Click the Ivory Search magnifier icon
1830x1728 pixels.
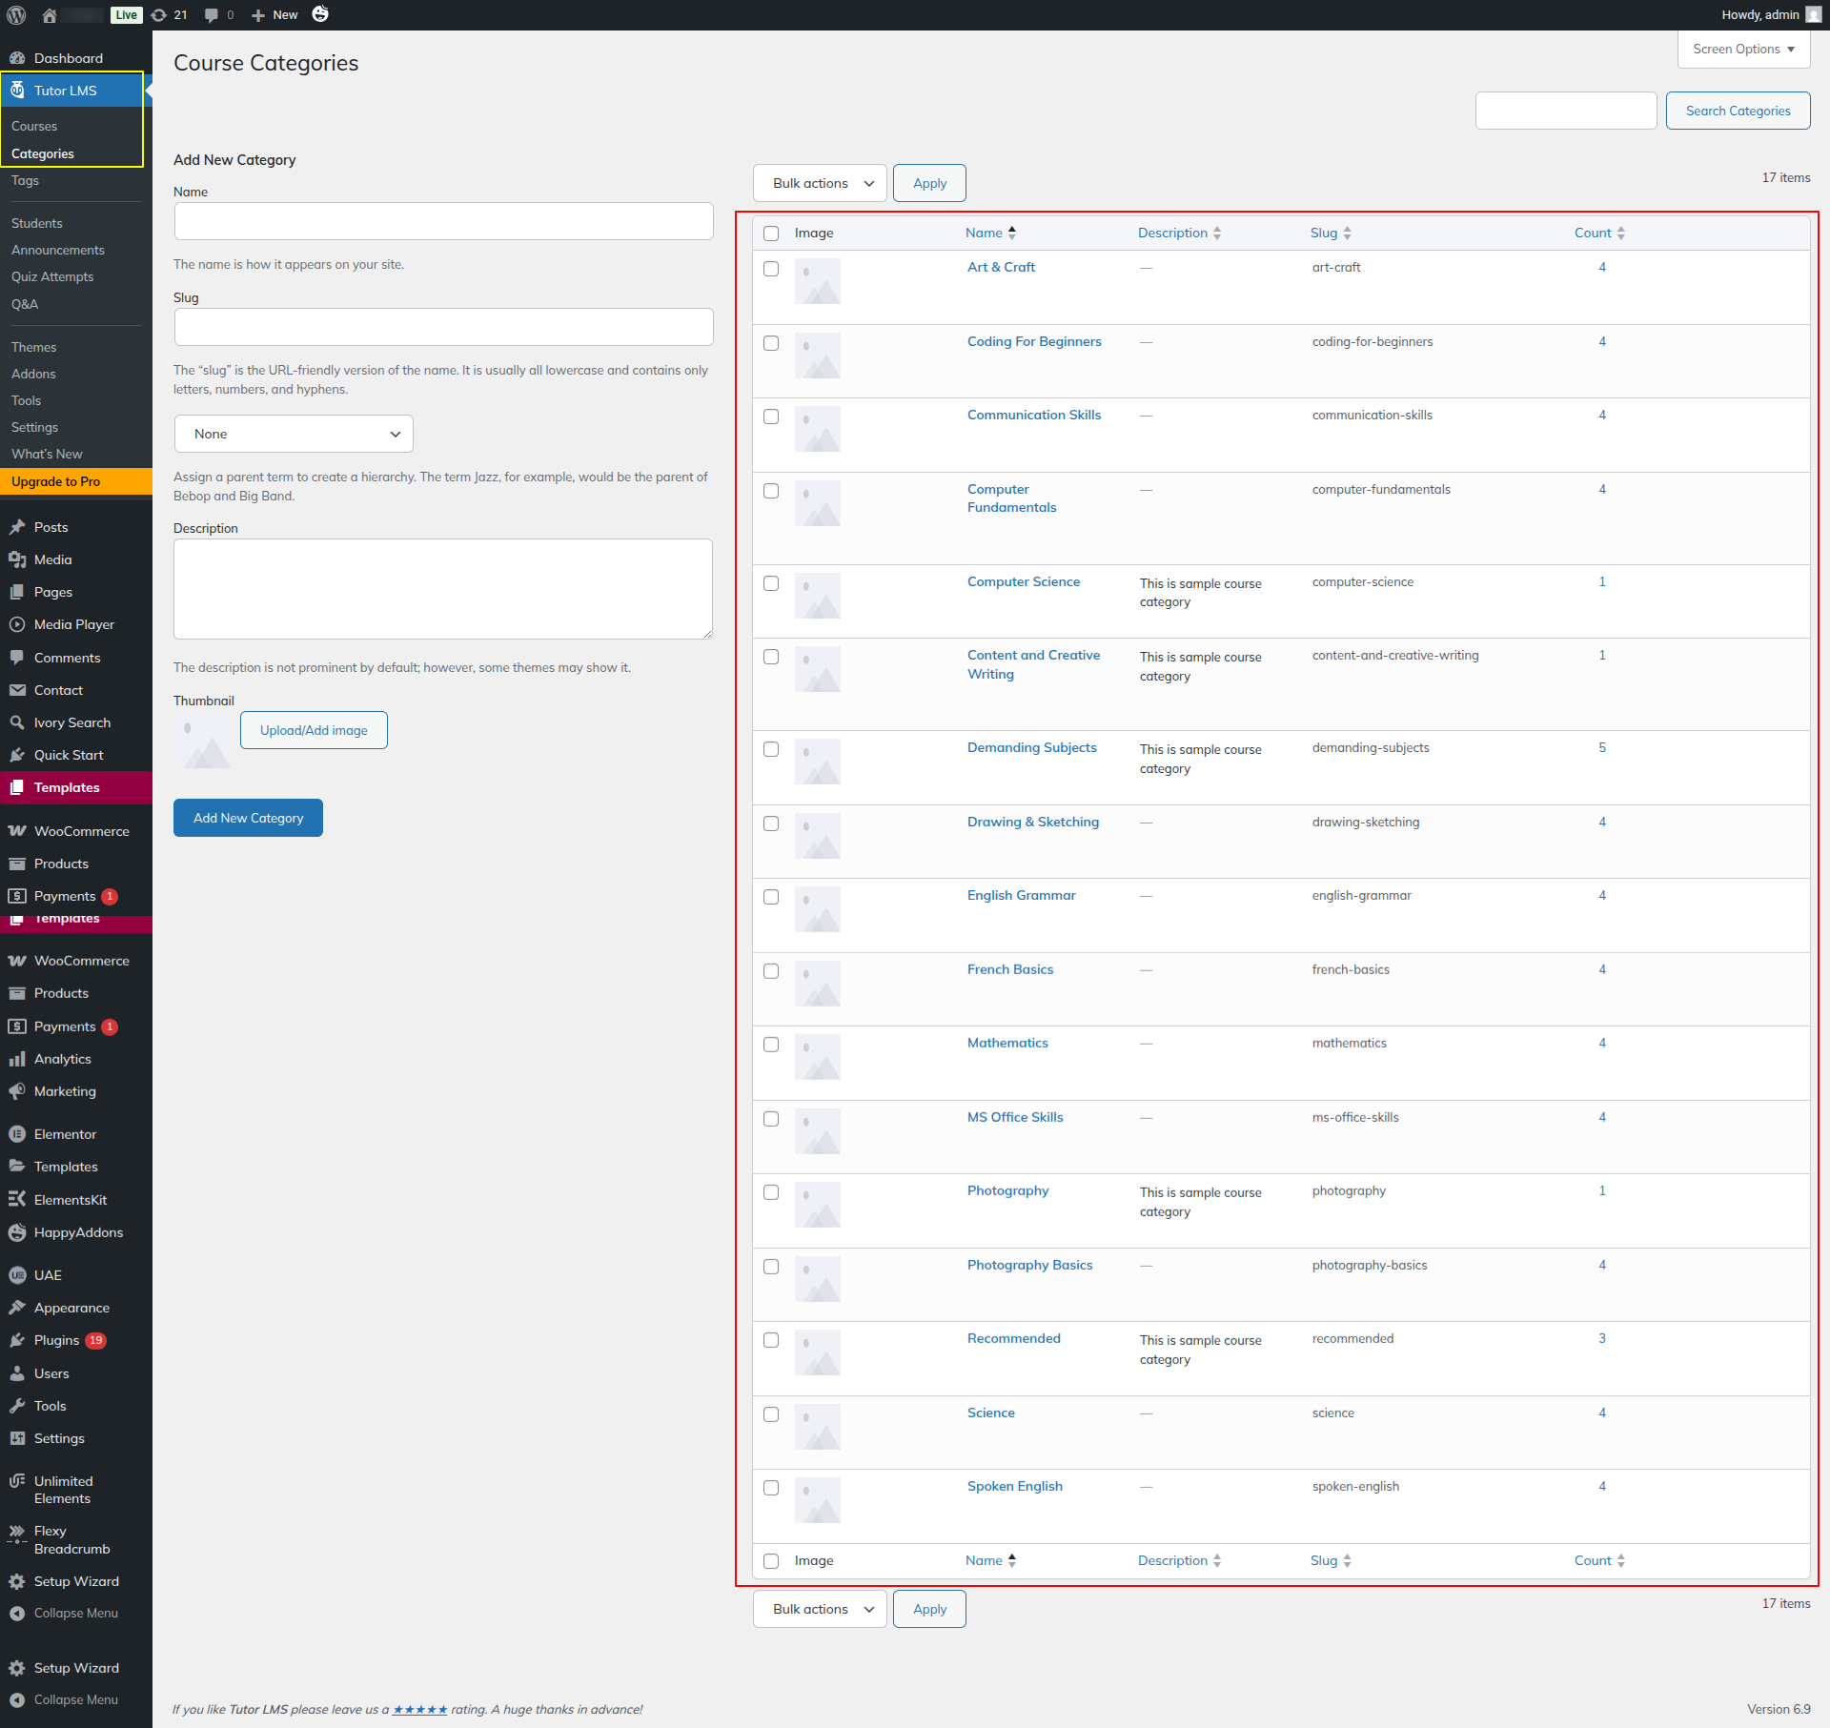click(17, 722)
